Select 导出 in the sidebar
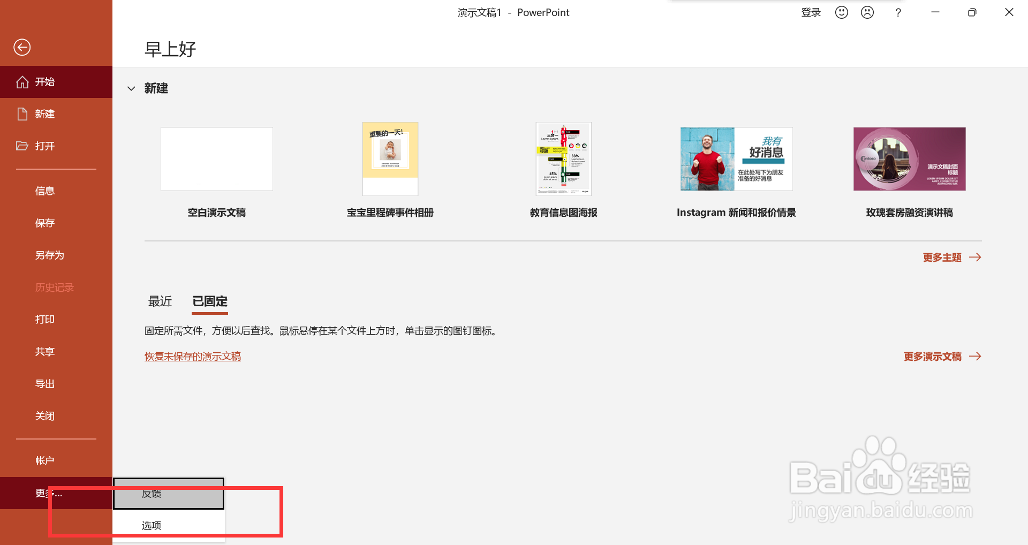Image resolution: width=1028 pixels, height=545 pixels. click(x=56, y=384)
